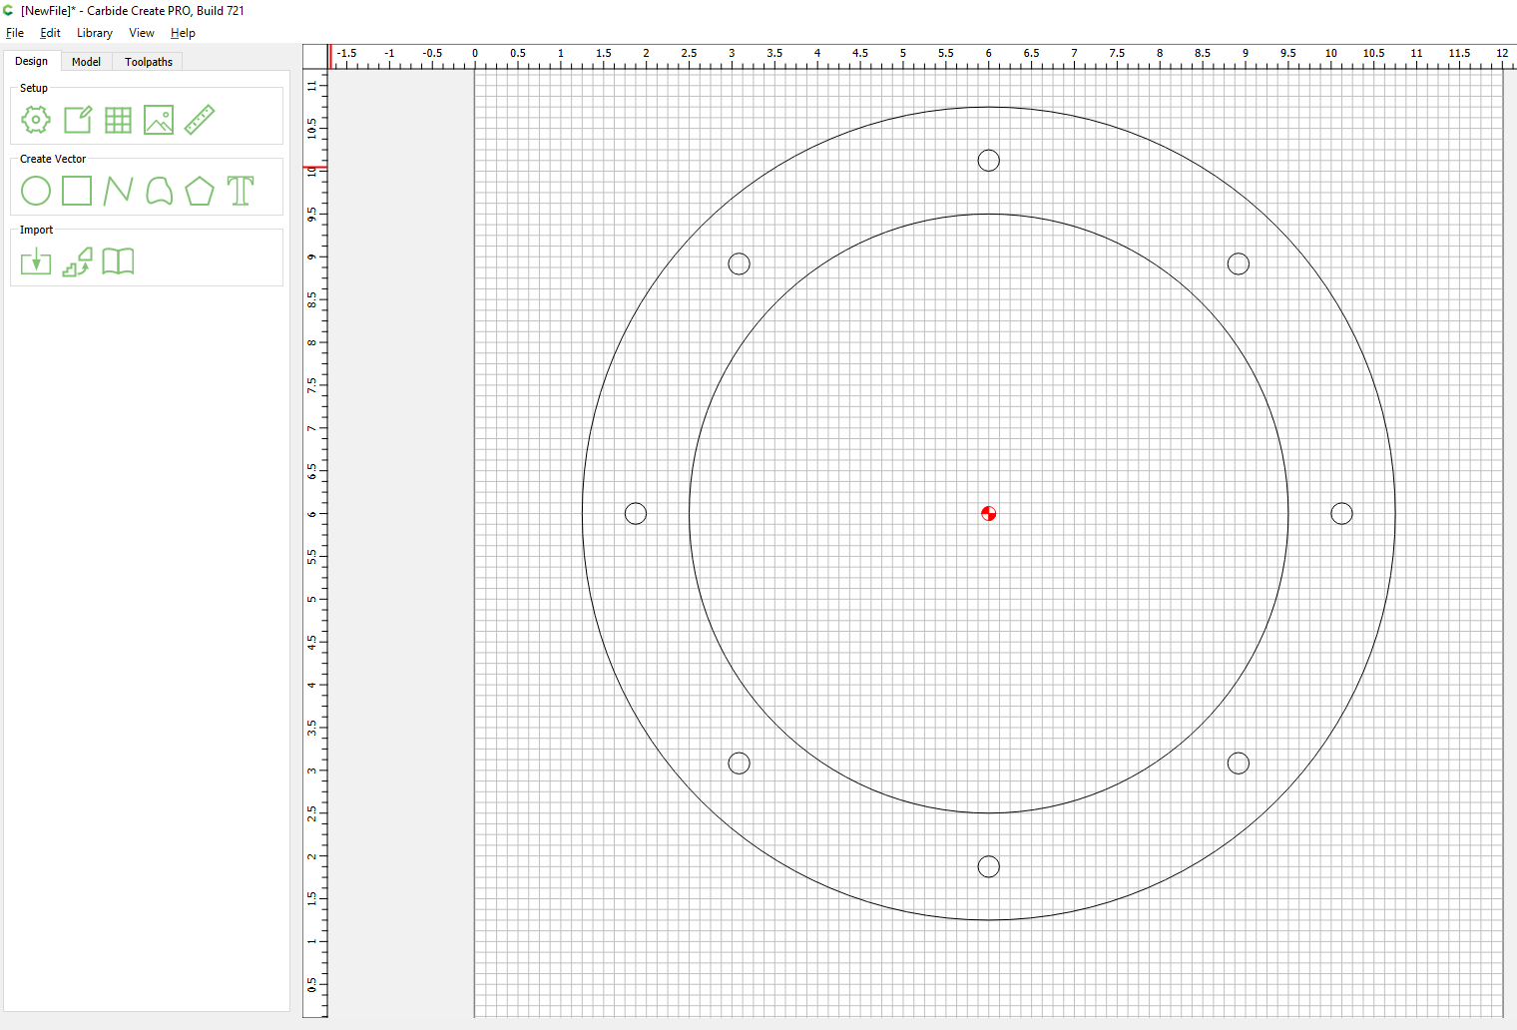This screenshot has height=1030, width=1517.
Task: Open the Library menu
Action: click(x=95, y=33)
